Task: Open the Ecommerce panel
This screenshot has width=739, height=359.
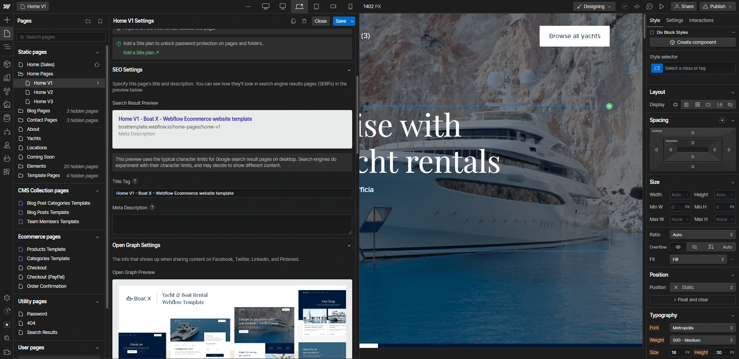Action: (7, 159)
